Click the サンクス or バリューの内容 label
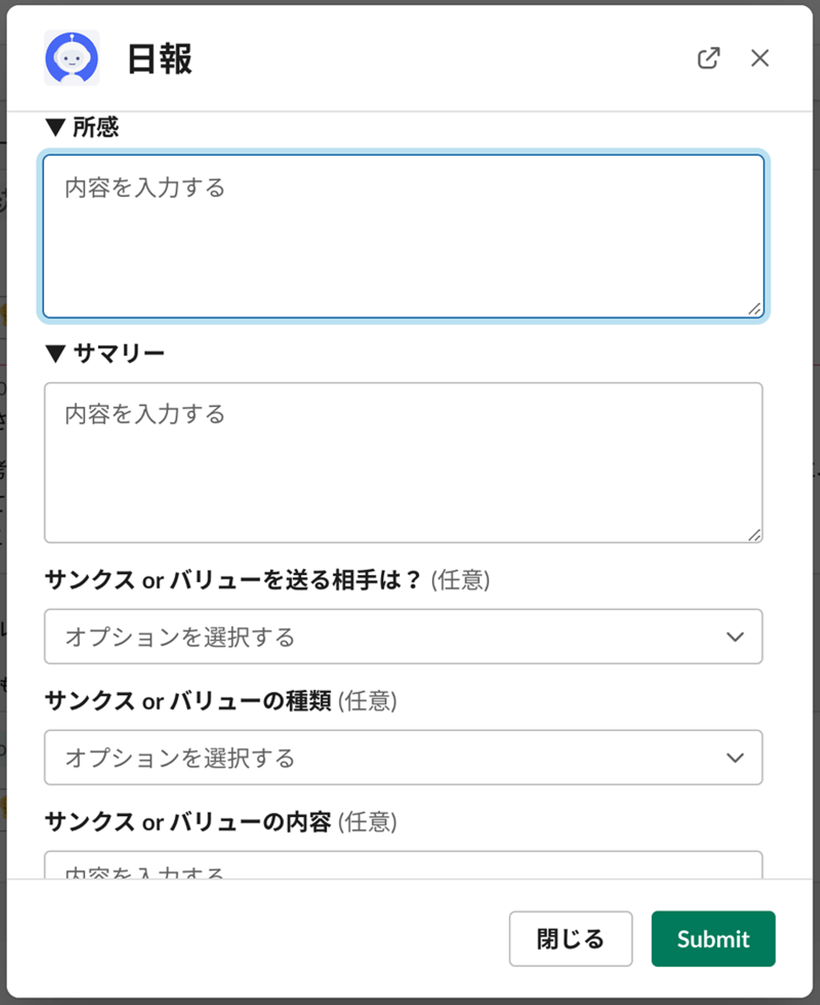Image resolution: width=820 pixels, height=1005 pixels. tap(188, 822)
